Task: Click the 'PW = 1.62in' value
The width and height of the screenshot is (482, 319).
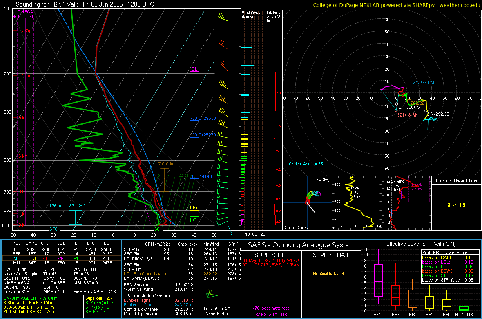Action: click(15, 269)
